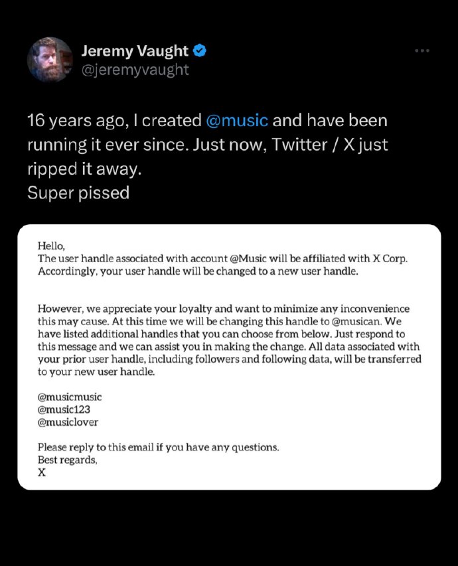This screenshot has width=458, height=566.
Task: Select the @music123 suggested handle
Action: (x=64, y=409)
